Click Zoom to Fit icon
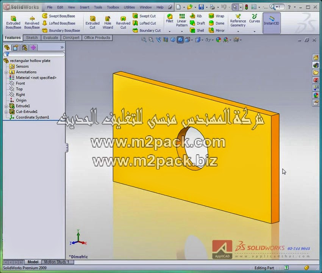This screenshot has width=322, height=273. [144, 40]
